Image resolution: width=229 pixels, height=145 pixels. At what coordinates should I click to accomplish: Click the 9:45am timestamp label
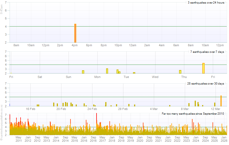2,10
